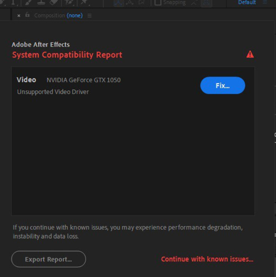Click the Export Report... button
The height and width of the screenshot is (277, 276).
[49, 259]
